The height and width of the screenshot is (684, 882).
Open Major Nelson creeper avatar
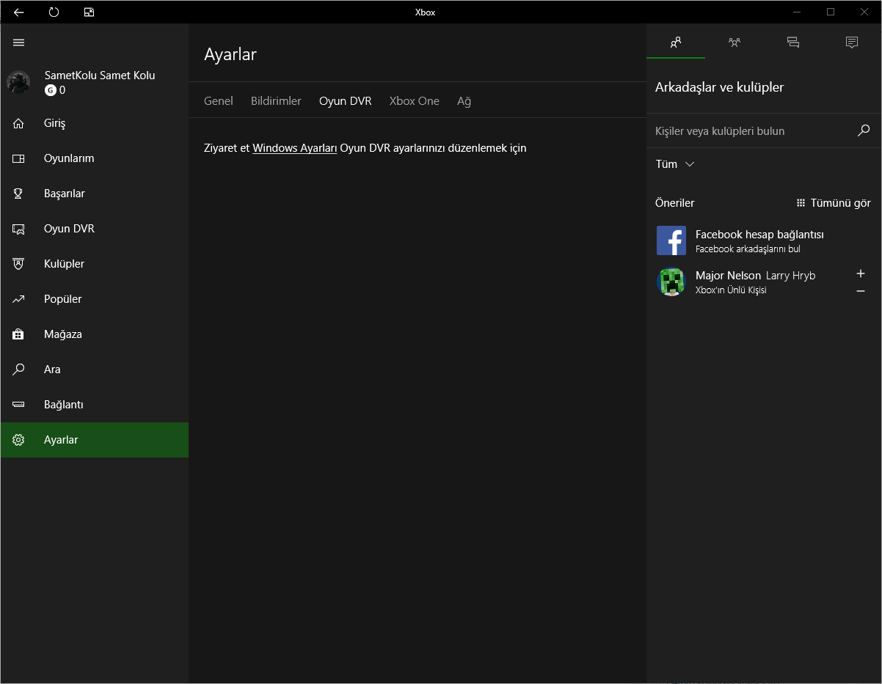[x=671, y=282]
